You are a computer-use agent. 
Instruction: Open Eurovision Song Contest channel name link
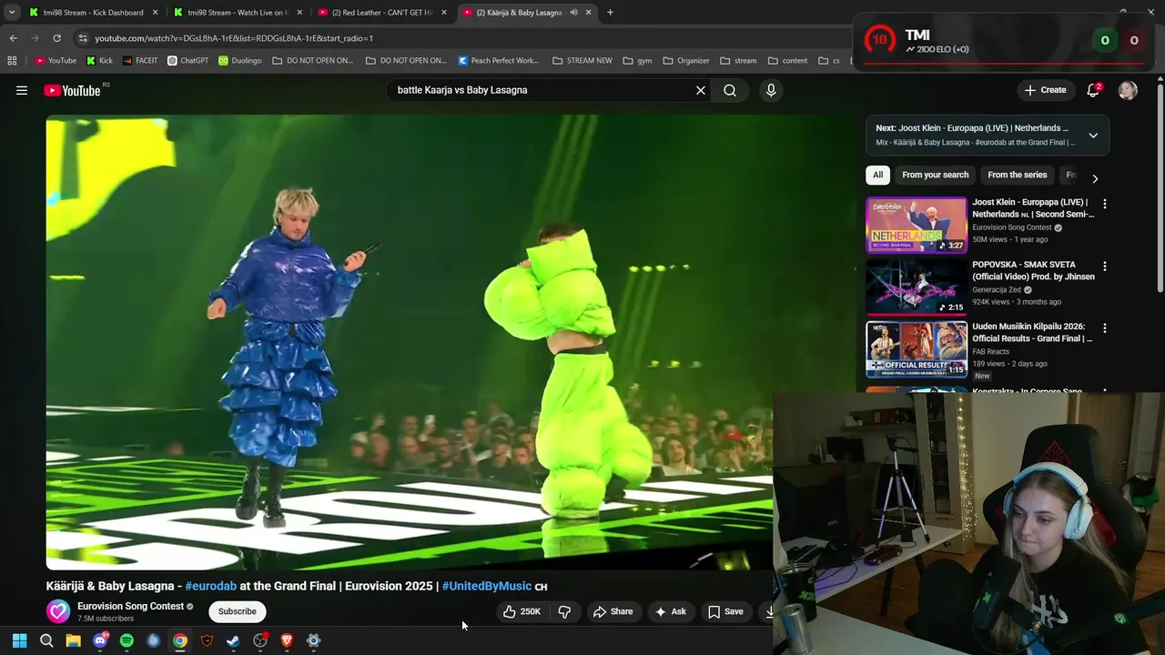point(130,606)
